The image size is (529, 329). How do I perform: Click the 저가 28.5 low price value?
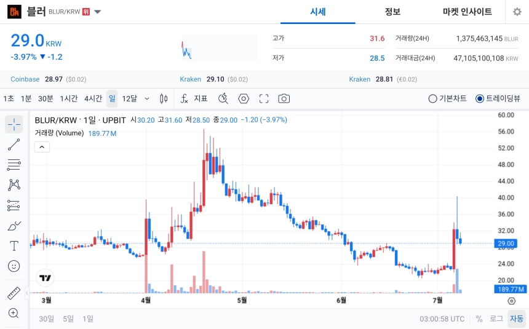(377, 58)
